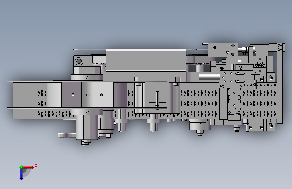This screenshot has width=292, height=189.
Task: Select the large rectangular cover plate on top
Action: (146, 60)
